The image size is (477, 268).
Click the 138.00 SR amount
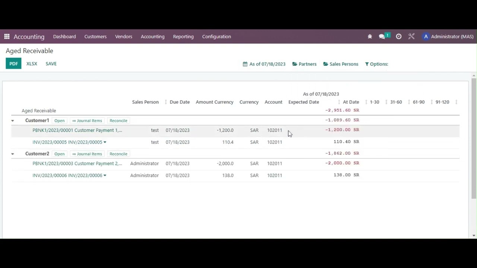[346, 175]
